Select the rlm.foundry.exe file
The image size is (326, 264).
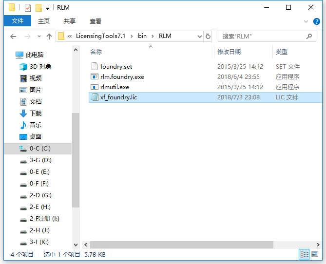point(122,77)
